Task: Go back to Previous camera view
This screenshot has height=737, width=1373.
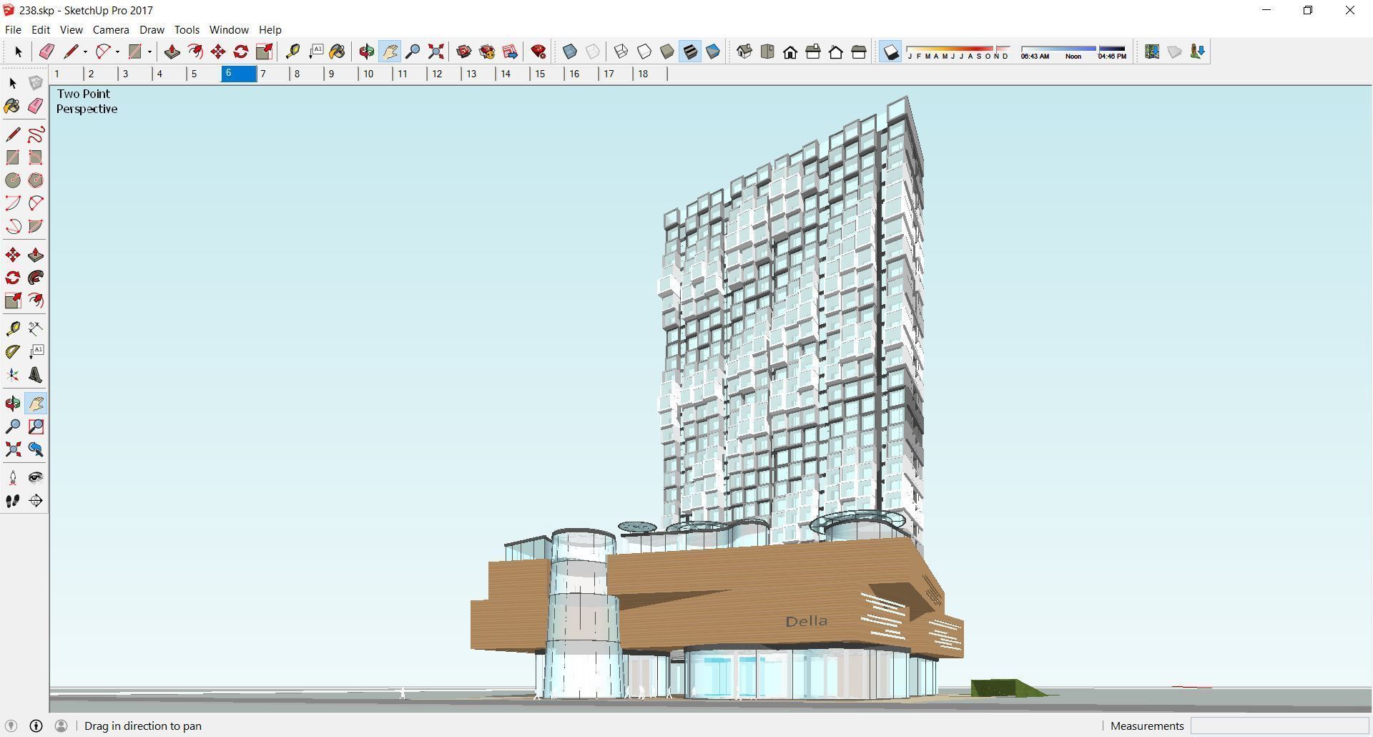Action: (36, 449)
